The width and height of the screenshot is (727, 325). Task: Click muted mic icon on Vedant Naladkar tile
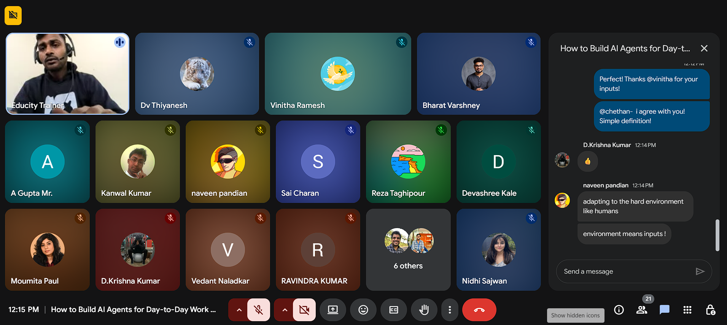(261, 218)
